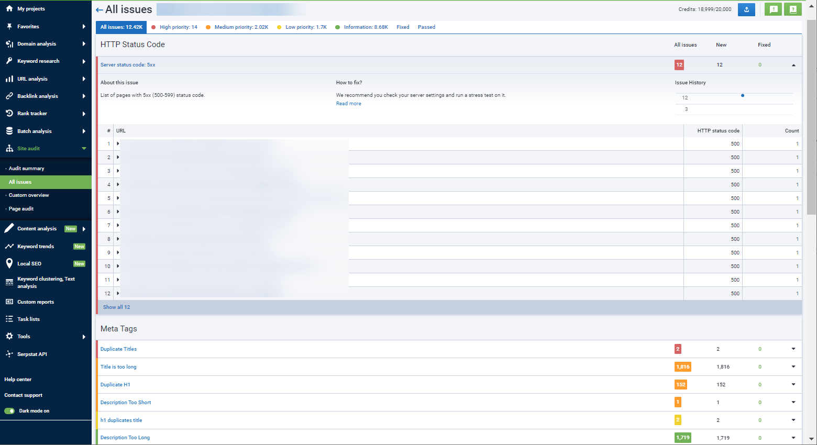Expand URL row 1 triangle
This screenshot has width=817, height=445.
click(118, 143)
